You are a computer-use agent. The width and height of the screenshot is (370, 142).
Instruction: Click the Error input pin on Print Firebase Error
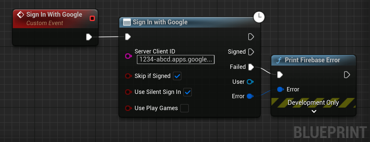tap(280, 89)
